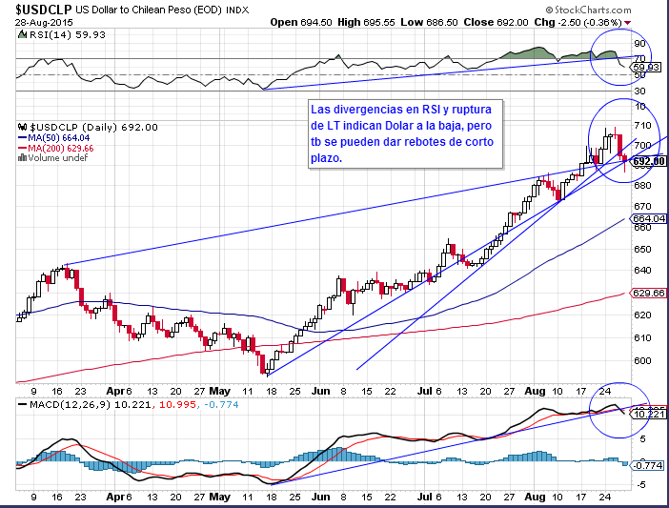Click the RSI(14) 59.93 legend text
The height and width of the screenshot is (508, 669).
coord(67,34)
